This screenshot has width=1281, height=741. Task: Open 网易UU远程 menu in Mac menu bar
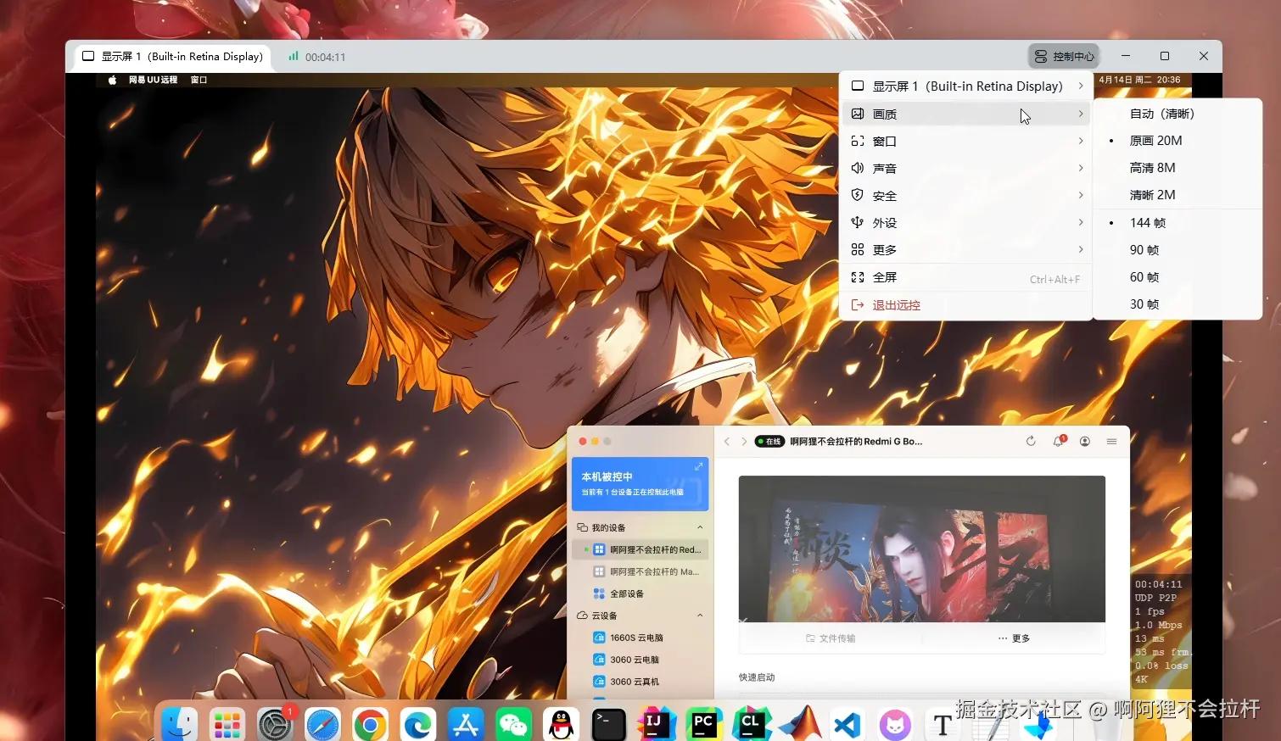coord(153,80)
